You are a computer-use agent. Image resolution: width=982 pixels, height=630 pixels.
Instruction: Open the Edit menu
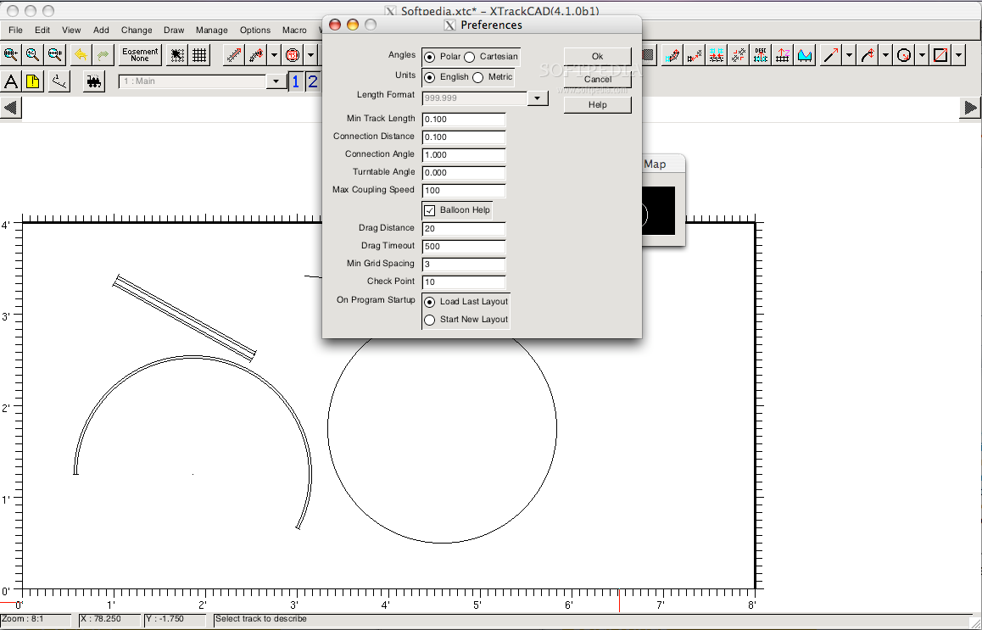pos(42,30)
